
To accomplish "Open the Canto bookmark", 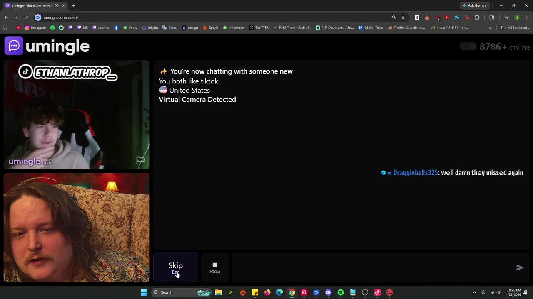I will pyautogui.click(x=170, y=28).
